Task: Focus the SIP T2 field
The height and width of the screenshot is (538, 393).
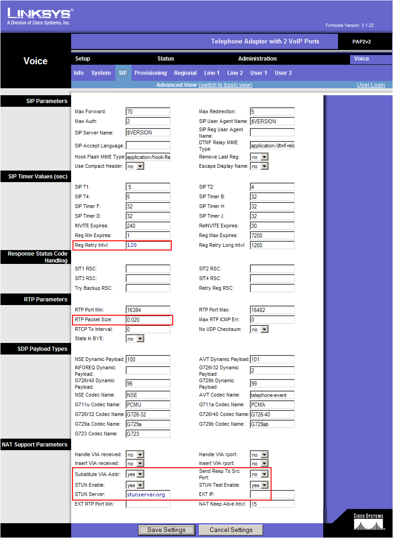Action: [x=272, y=187]
